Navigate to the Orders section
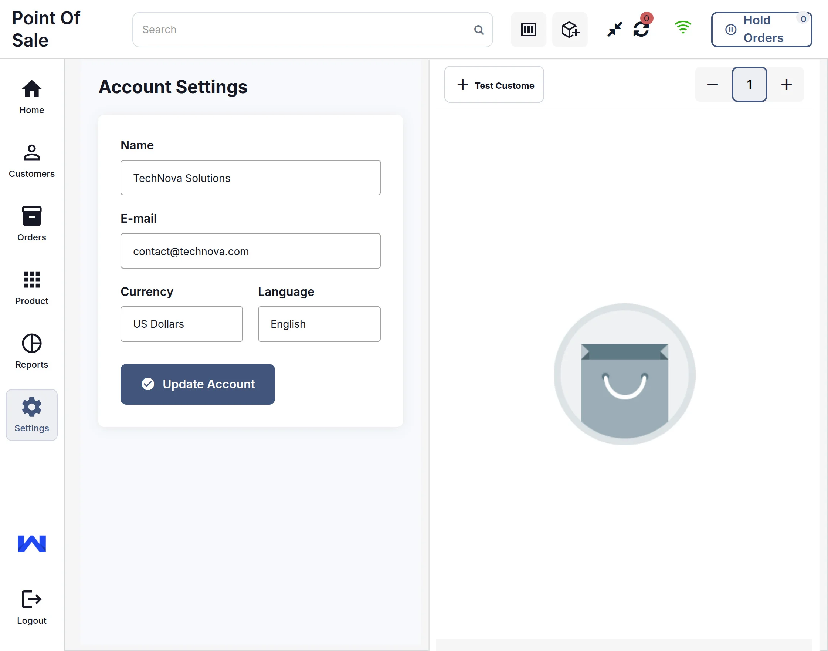828x651 pixels. pos(32,224)
